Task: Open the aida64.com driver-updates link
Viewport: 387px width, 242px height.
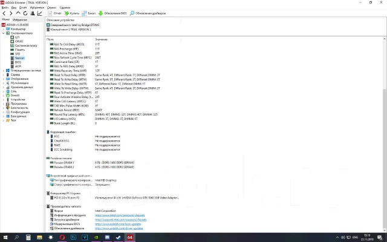Action: click(119, 229)
